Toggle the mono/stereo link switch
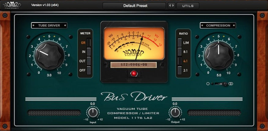The height and width of the screenshot is (131, 268). (220, 84)
